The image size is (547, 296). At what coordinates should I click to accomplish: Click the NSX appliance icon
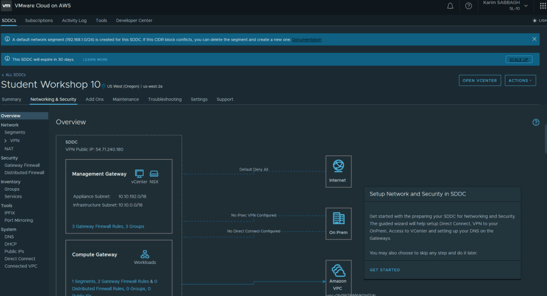coord(154,174)
